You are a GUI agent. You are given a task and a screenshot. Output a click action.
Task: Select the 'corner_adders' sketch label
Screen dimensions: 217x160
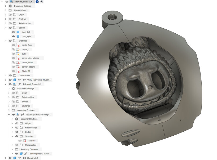pos(28,67)
